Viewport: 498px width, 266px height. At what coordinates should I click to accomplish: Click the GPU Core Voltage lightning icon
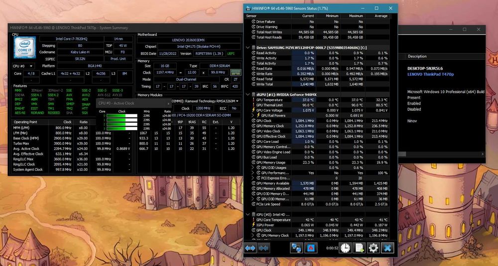click(253, 110)
